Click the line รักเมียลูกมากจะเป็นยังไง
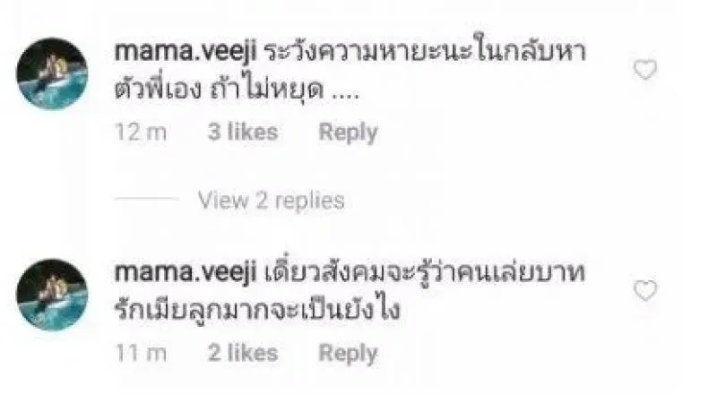This screenshot has height=403, width=717. [x=257, y=309]
